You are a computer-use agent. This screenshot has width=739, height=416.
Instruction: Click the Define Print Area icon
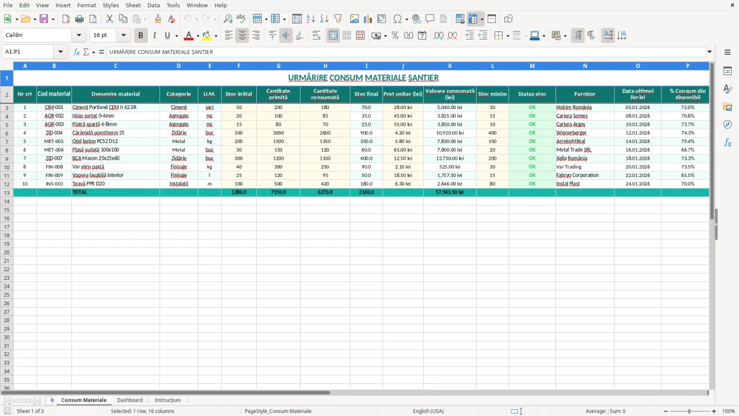pos(460,19)
